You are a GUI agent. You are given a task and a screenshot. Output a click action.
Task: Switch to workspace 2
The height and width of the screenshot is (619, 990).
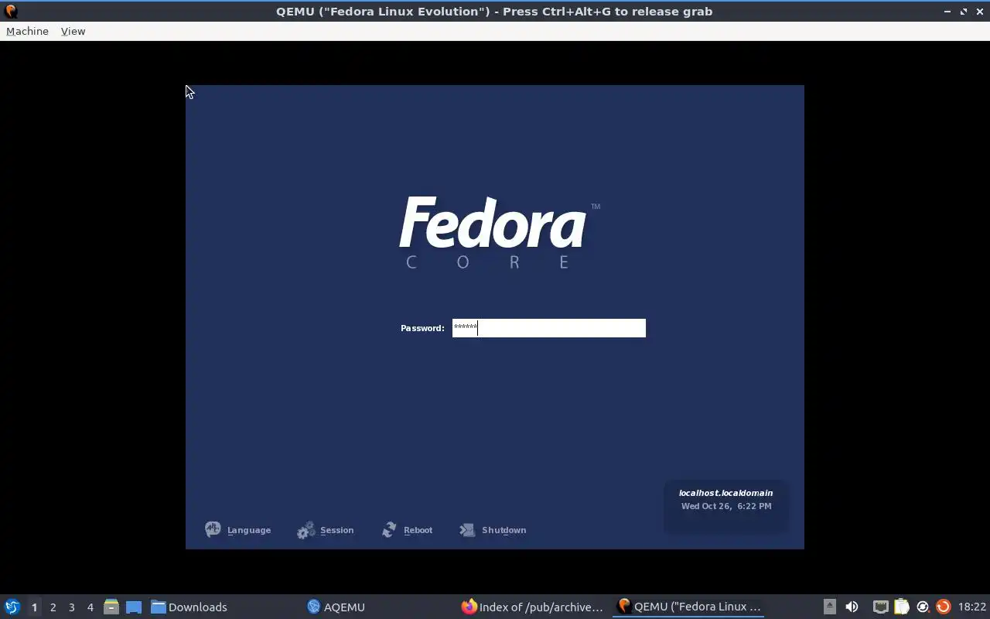click(x=53, y=607)
